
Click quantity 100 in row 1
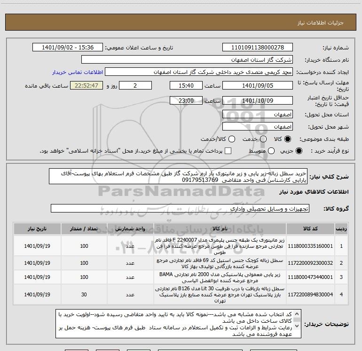(84, 246)
